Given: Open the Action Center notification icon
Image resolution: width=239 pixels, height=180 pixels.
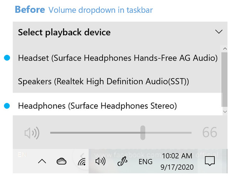Looking at the screenshot, I should pyautogui.click(x=209, y=161).
